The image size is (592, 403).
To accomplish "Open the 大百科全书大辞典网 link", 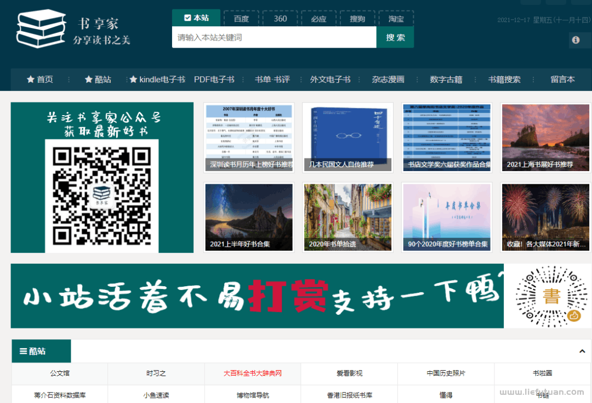I will pyautogui.click(x=252, y=373).
